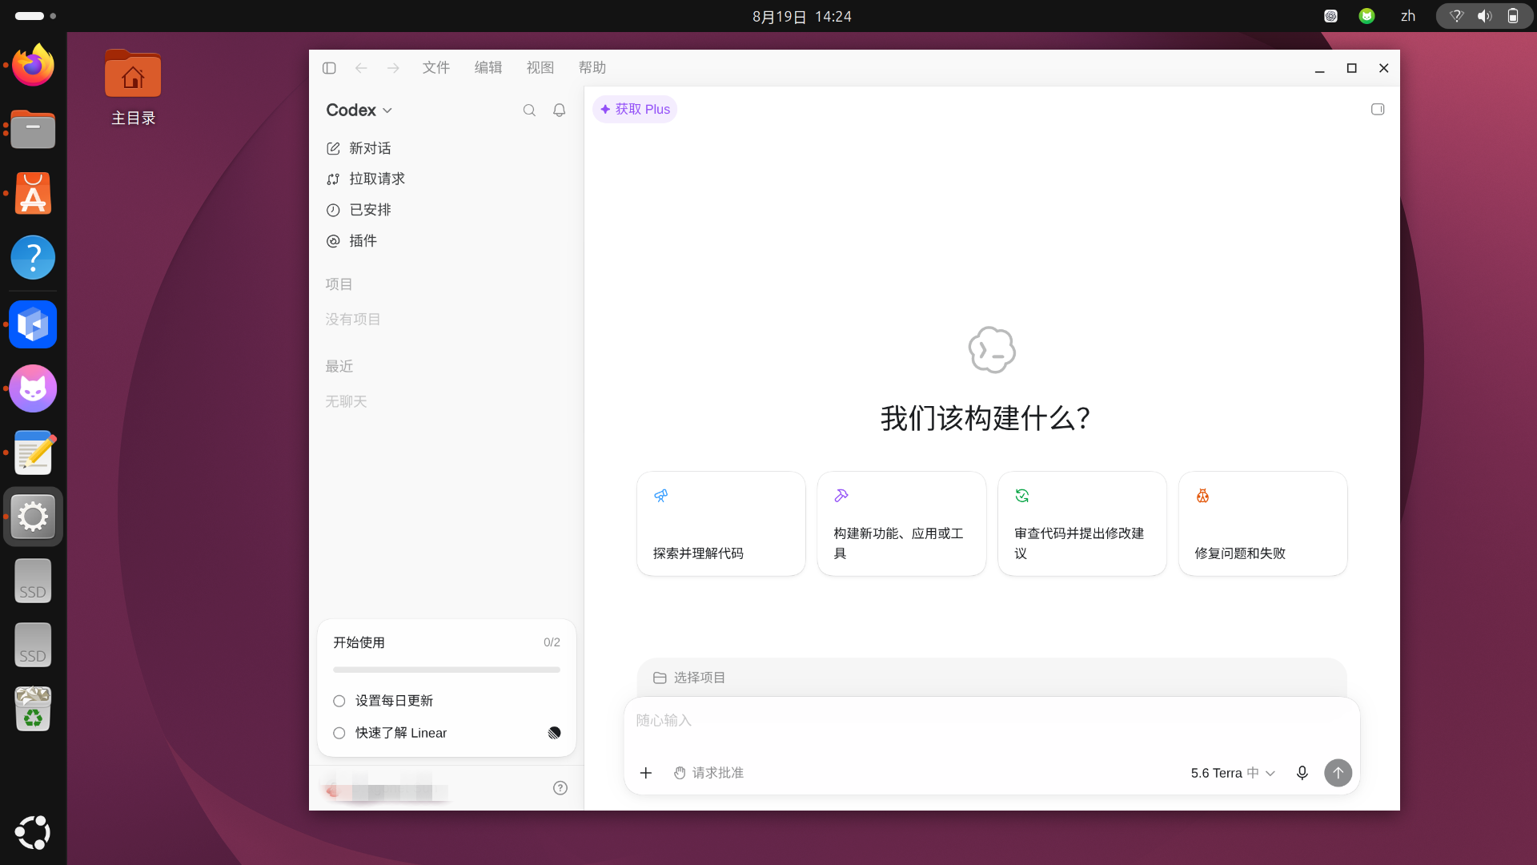Open the first SSD drive in dock
The image size is (1537, 865).
point(33,581)
